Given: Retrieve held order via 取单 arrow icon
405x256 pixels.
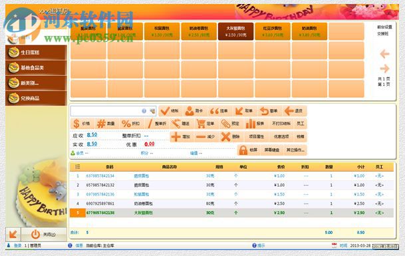Looking at the screenshot, I should click(239, 111).
